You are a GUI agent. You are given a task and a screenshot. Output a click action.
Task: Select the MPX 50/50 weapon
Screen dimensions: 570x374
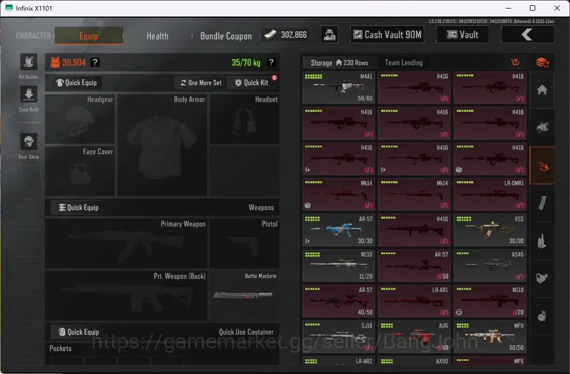coord(489,337)
